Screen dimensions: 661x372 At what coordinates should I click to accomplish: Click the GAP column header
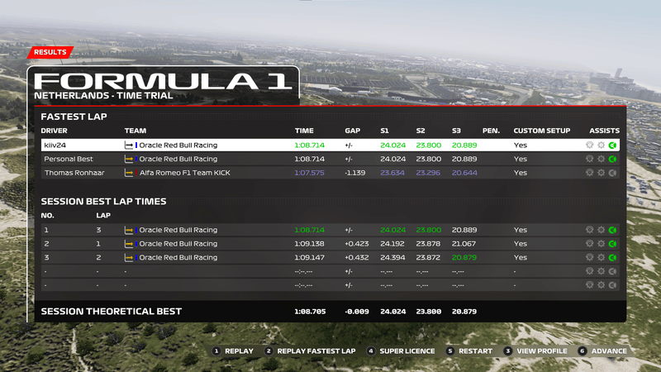point(353,131)
